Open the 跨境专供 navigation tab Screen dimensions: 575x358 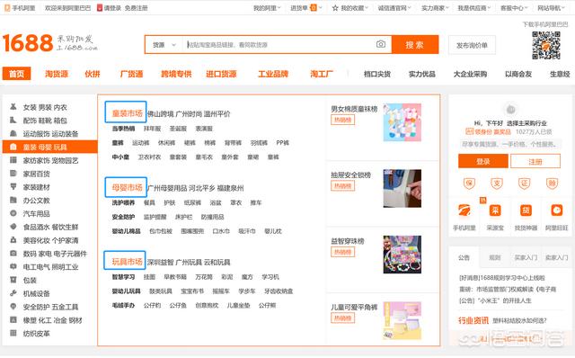click(176, 74)
